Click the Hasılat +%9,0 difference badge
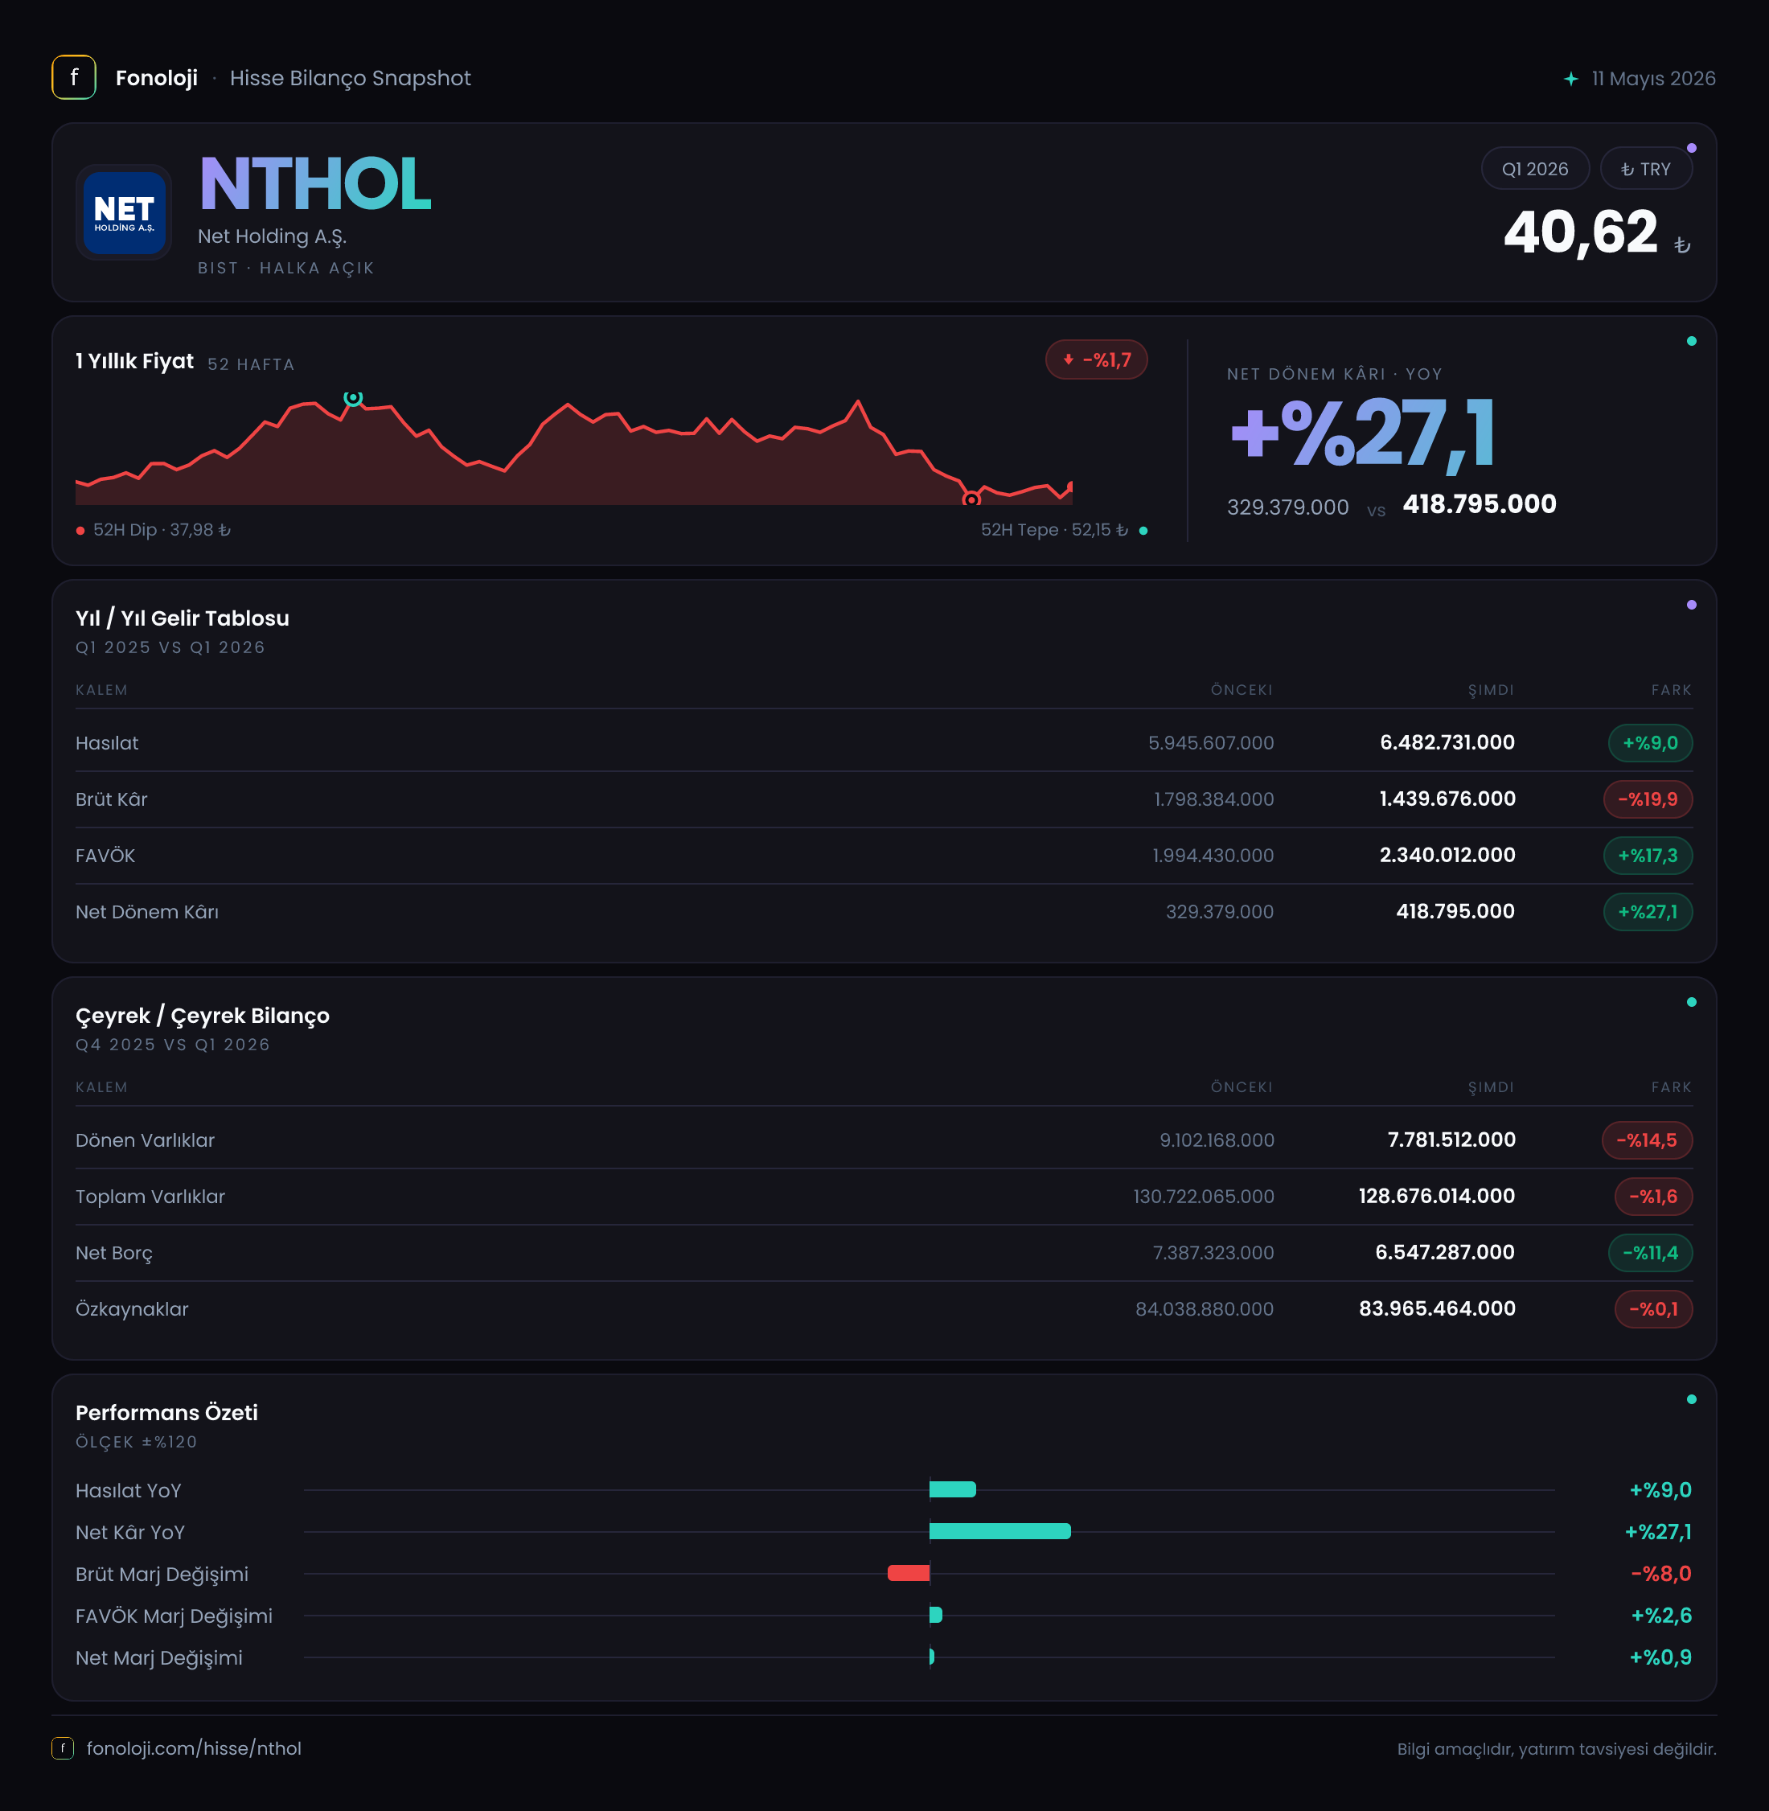The width and height of the screenshot is (1769, 1811). point(1650,742)
